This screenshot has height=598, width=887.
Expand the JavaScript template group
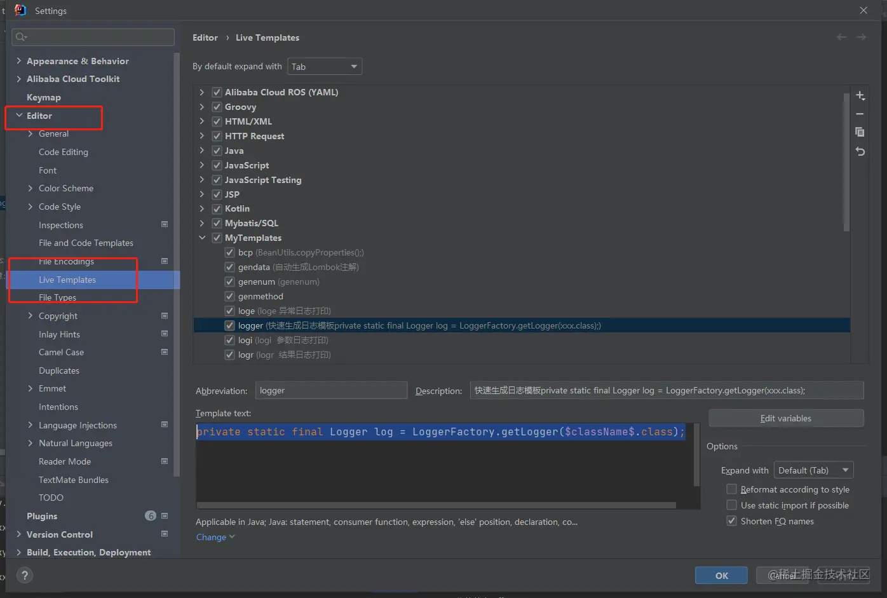coord(202,165)
